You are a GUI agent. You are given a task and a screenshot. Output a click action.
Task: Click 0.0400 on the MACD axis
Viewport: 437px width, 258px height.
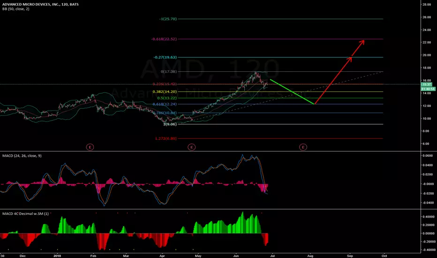428,165
